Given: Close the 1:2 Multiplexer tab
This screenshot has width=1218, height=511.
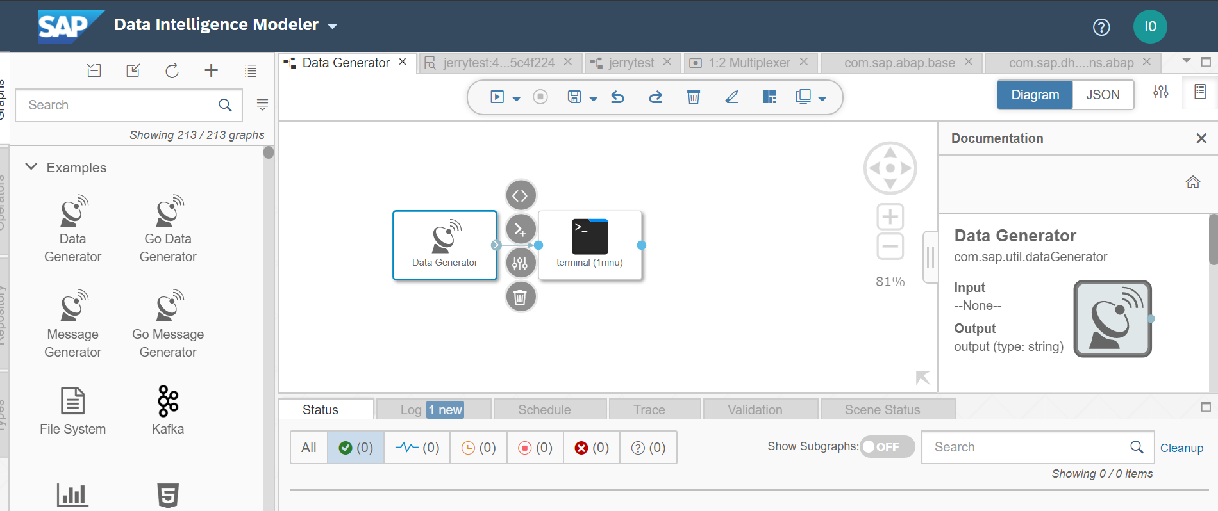Looking at the screenshot, I should 804,61.
